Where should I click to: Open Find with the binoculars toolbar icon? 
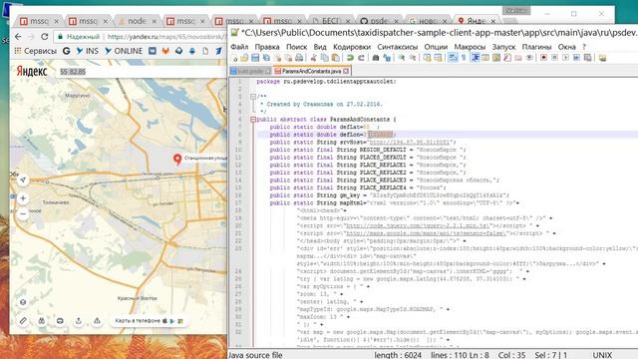coord(376,58)
